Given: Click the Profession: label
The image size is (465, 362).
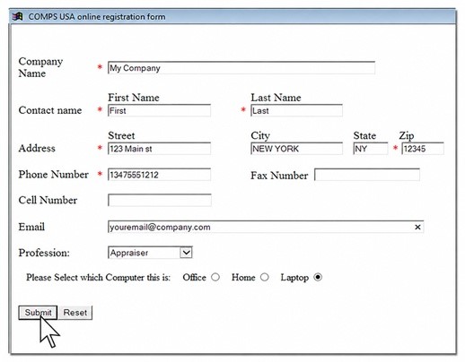Looking at the screenshot, I should 44,253.
